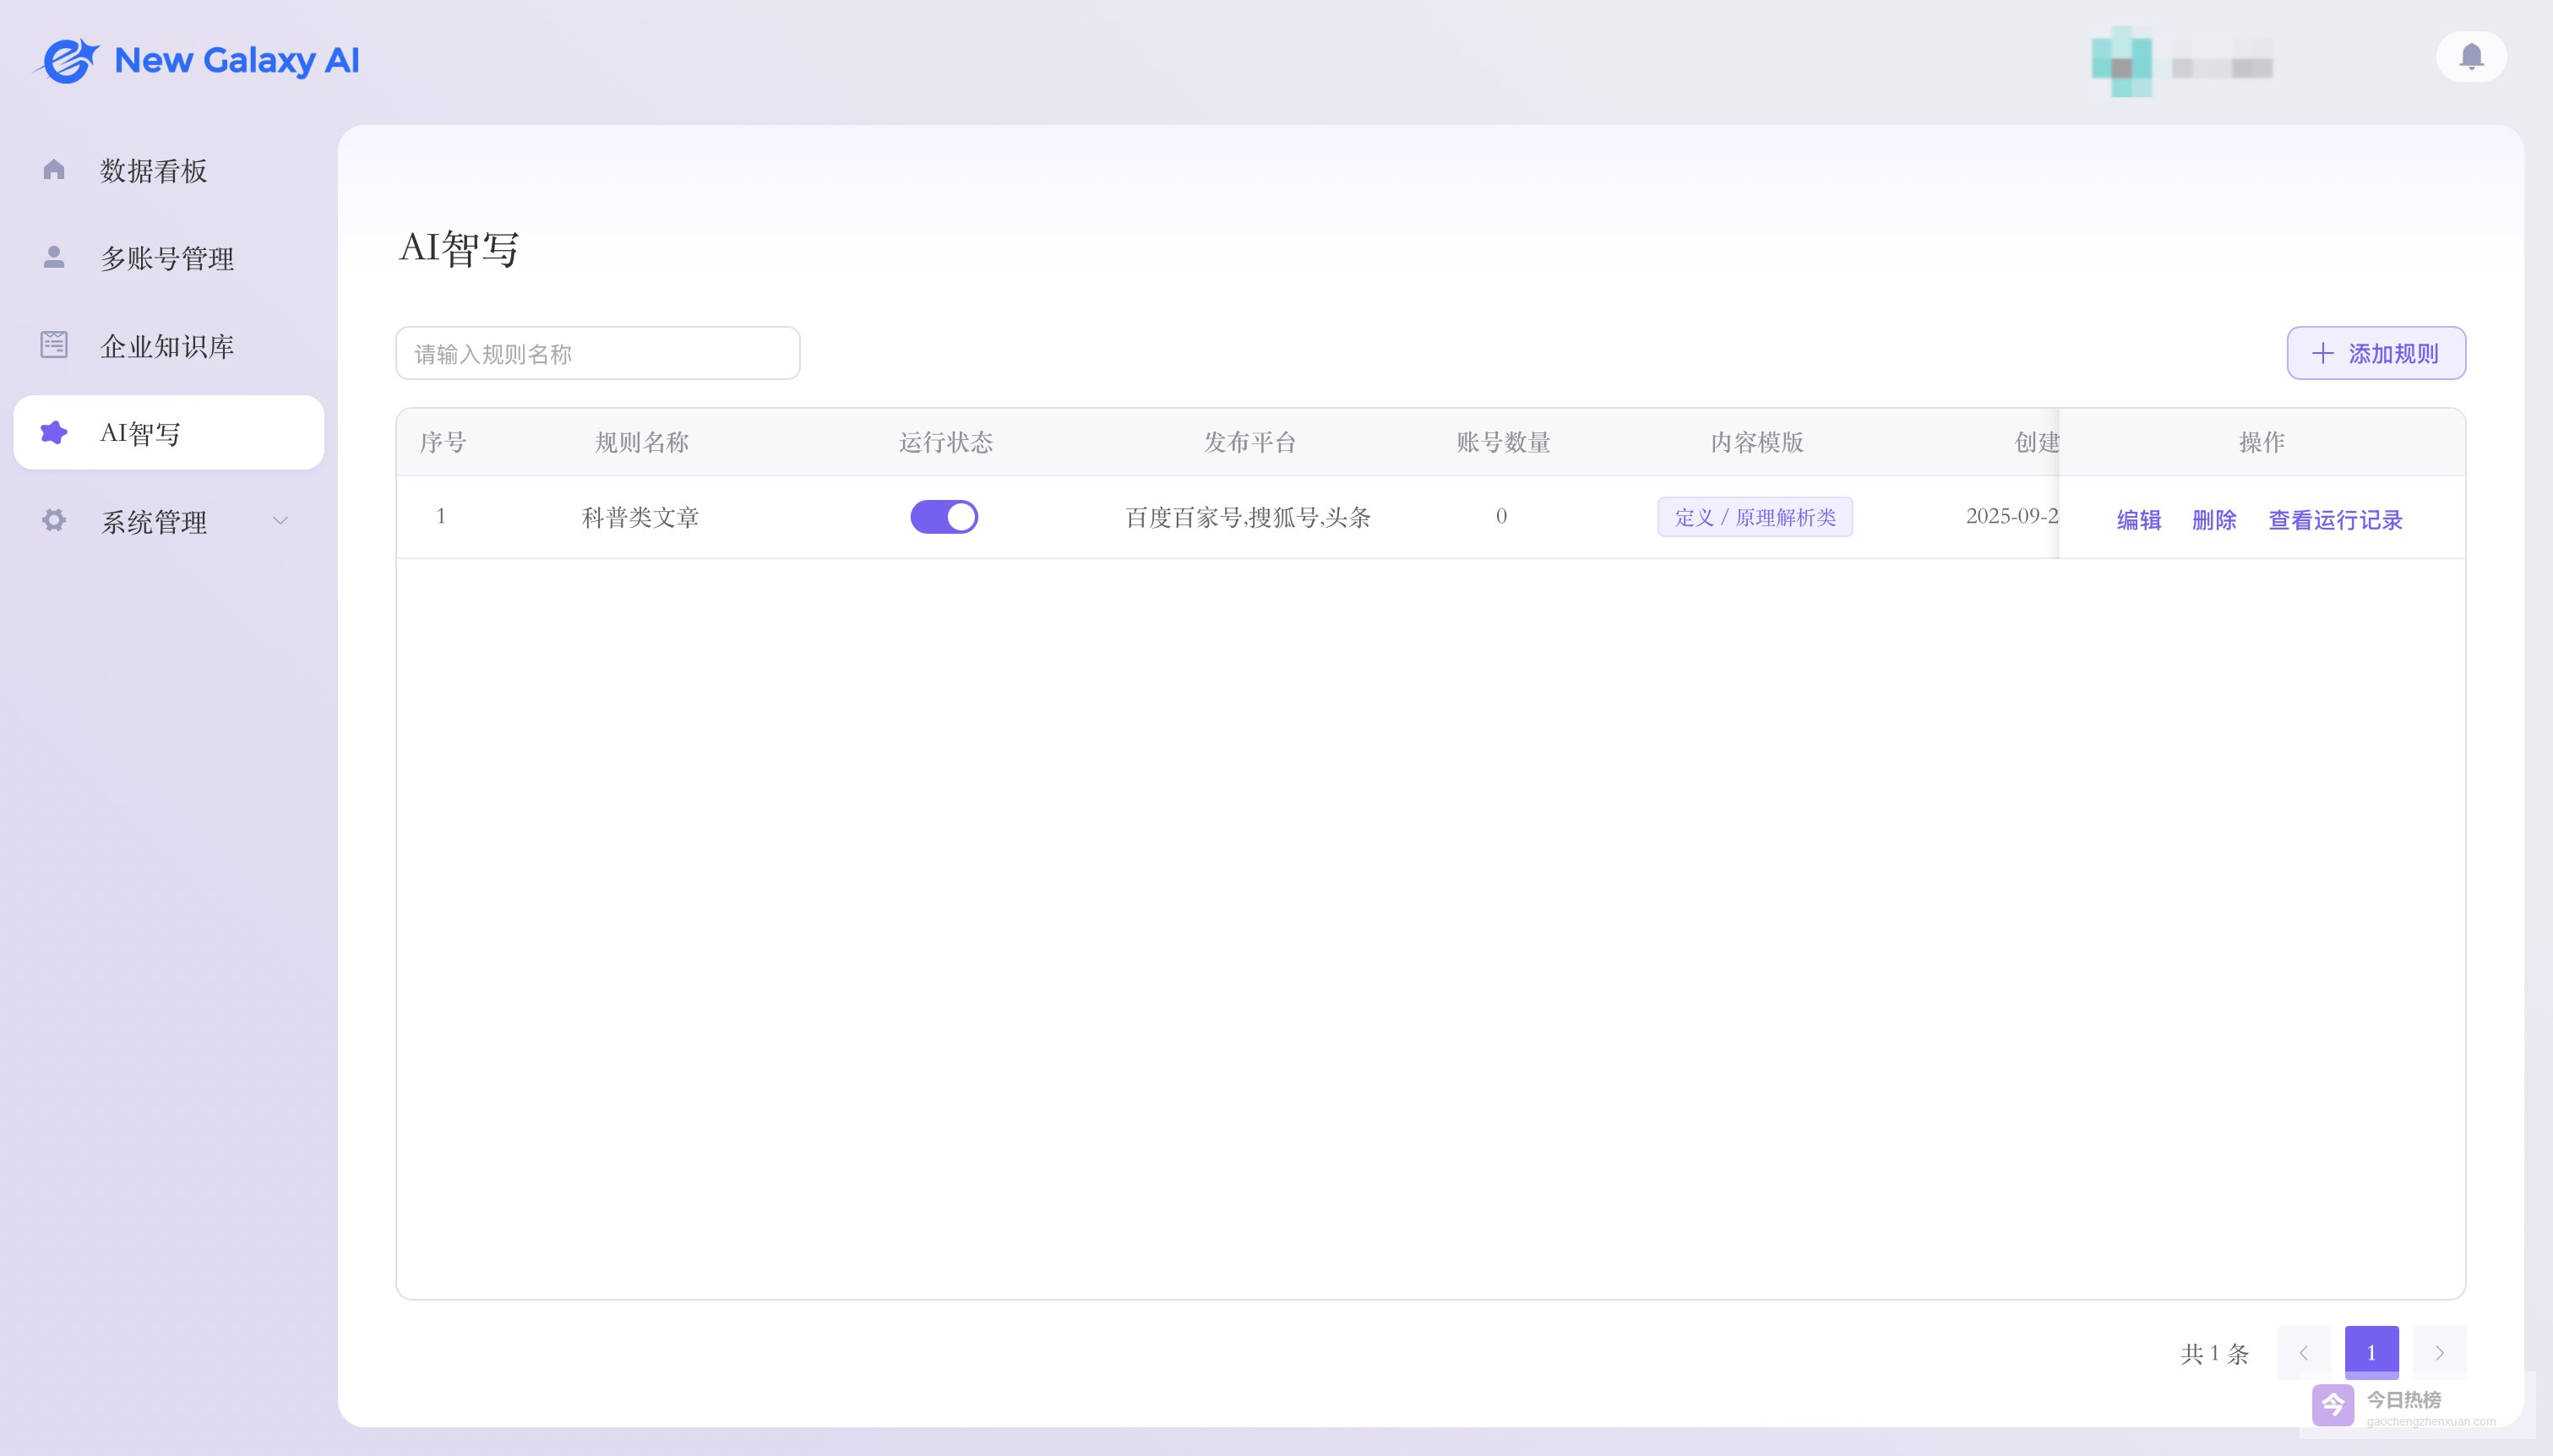Click 查看运行记录 link in the row
Viewport: 2553px width, 1456px height.
coord(2334,520)
